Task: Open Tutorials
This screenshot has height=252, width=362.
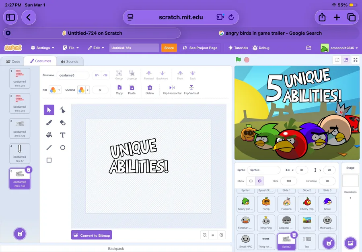Action: point(238,48)
